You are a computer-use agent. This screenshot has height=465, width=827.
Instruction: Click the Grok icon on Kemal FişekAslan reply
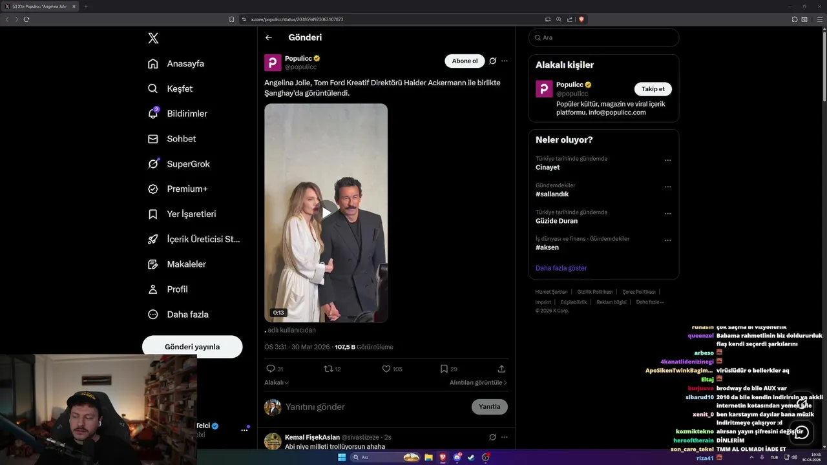tap(492, 437)
